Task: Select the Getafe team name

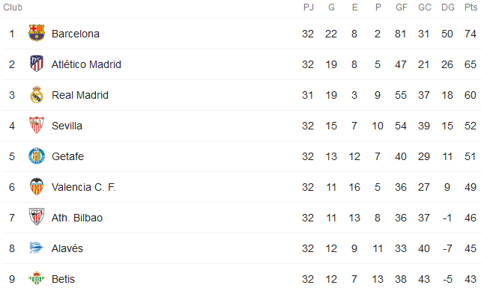Action: [x=67, y=156]
